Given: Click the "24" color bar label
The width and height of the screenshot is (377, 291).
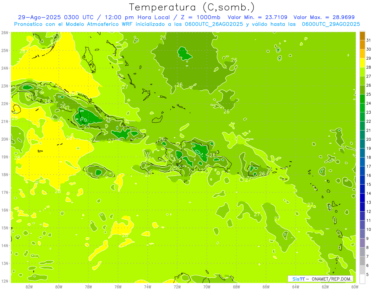Looking at the screenshot, I should point(369,103).
